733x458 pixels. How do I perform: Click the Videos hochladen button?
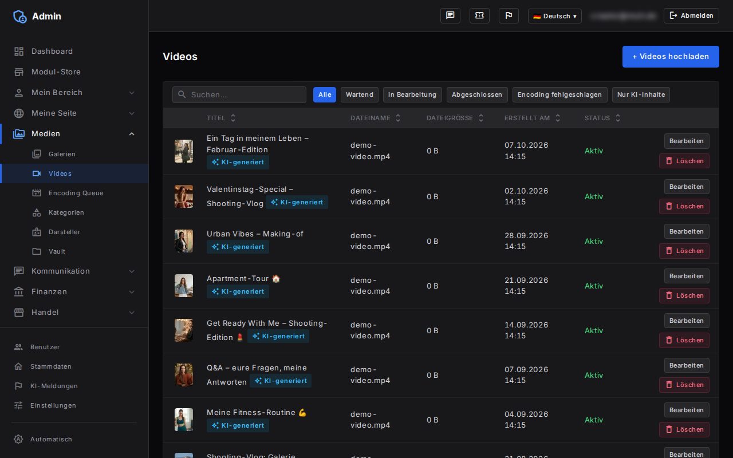click(671, 57)
